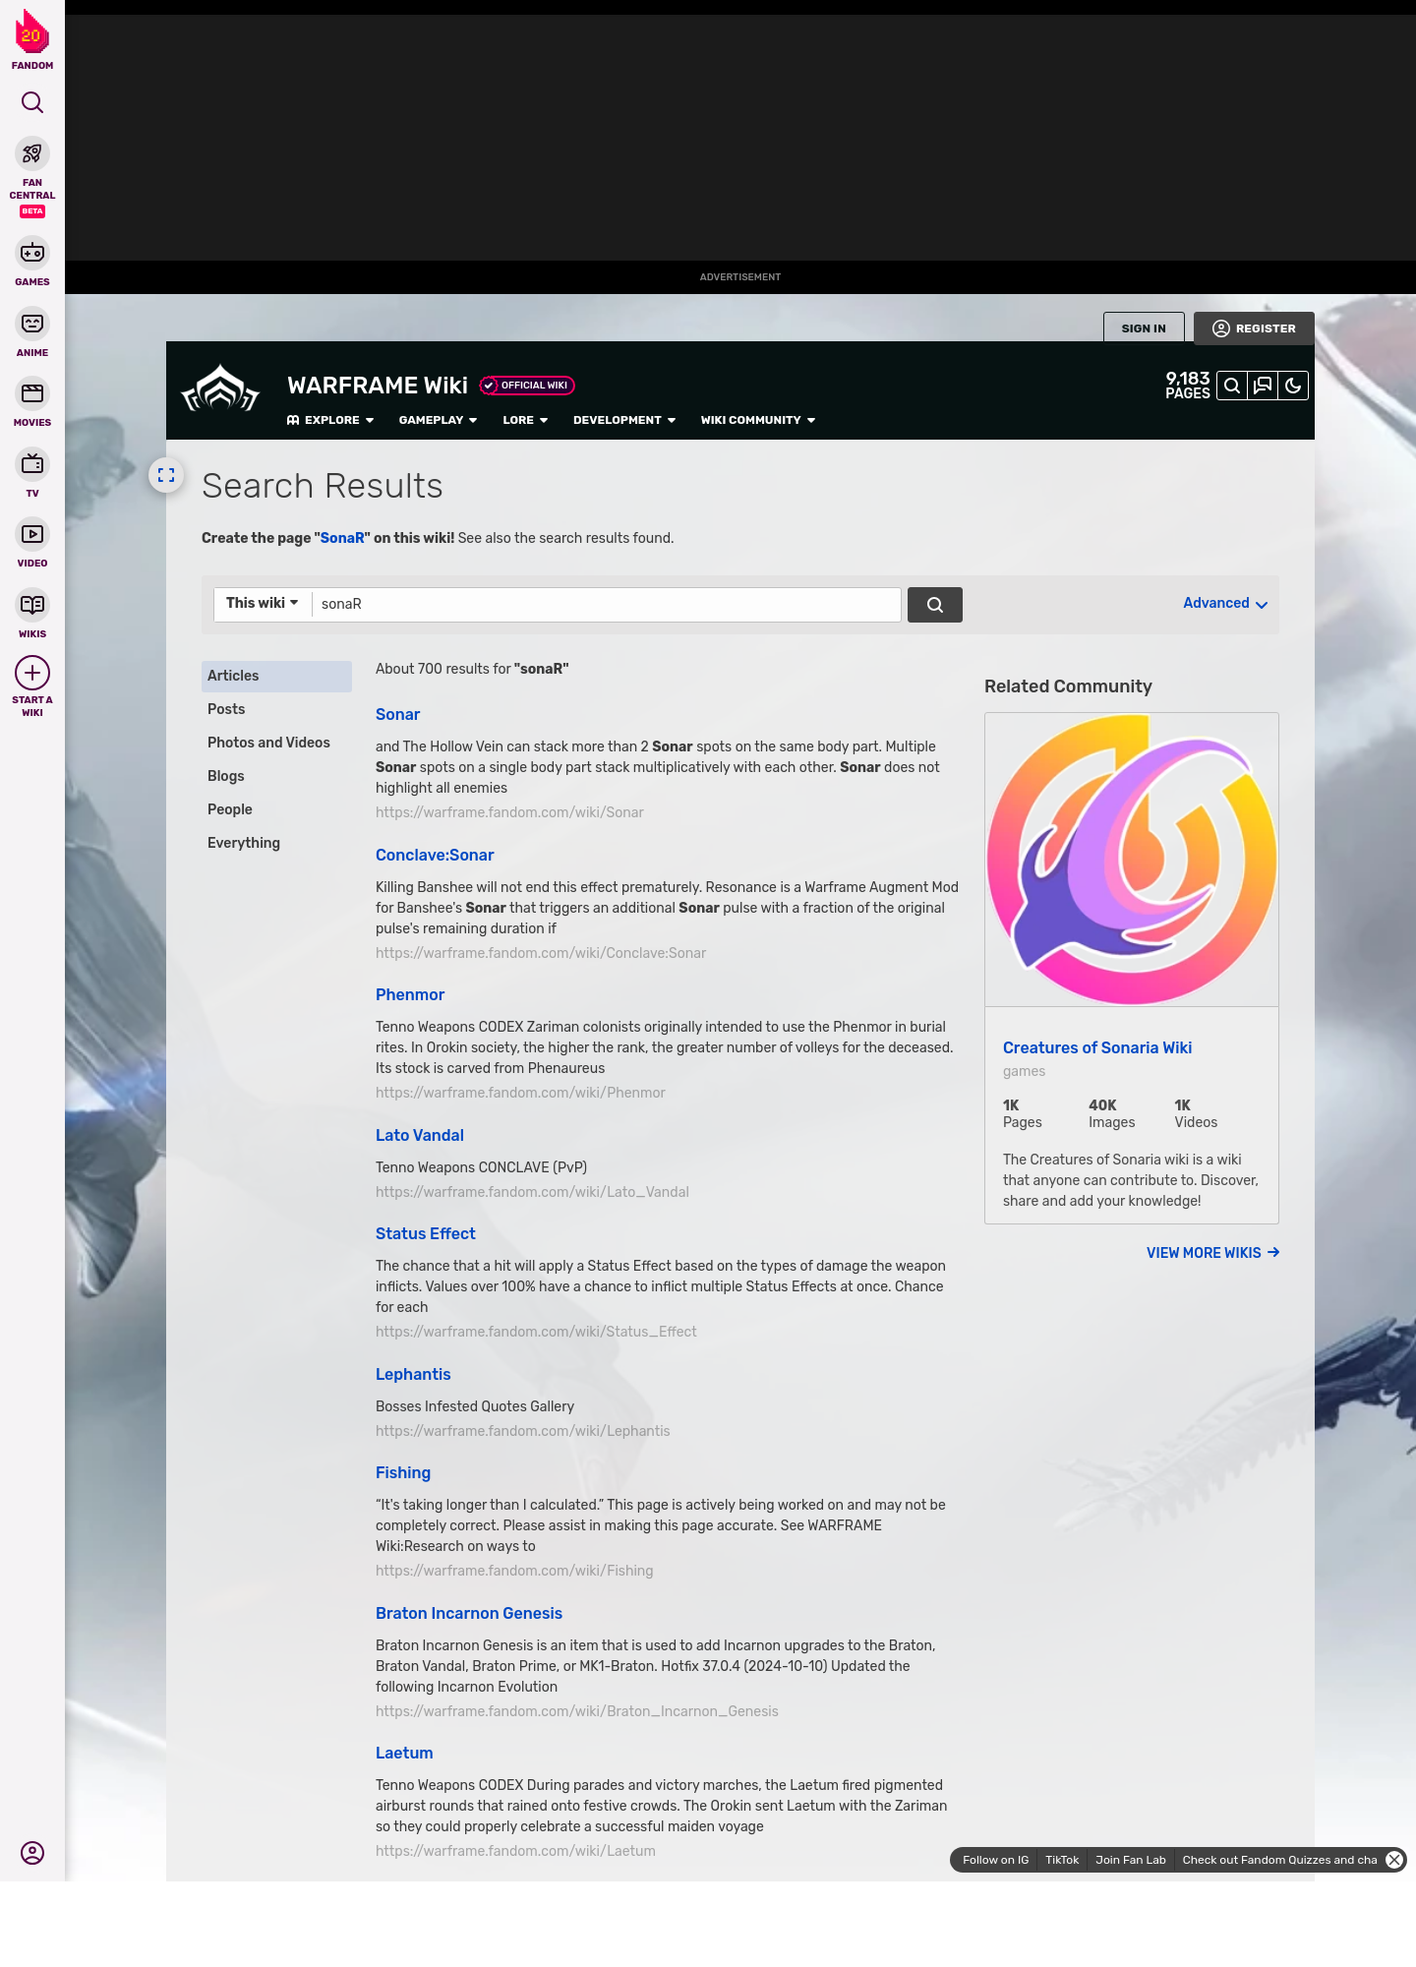Open the Explore navigation menu
The image size is (1416, 1967).
330,420
